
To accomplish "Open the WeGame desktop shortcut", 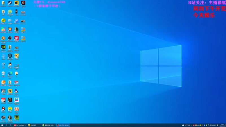I will 10,100.
